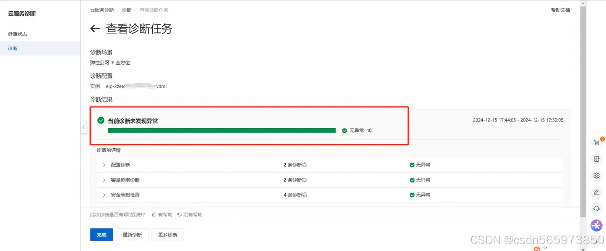This screenshot has height=251, width=606.
Task: Click green check icon in 安全策略检测 row
Action: pyautogui.click(x=412, y=195)
